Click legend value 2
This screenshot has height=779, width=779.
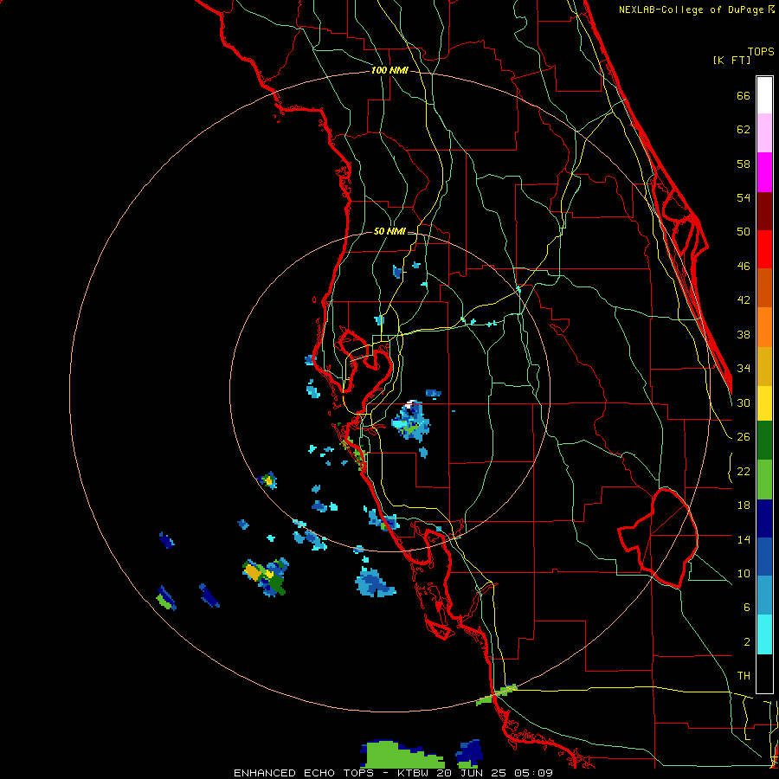[747, 642]
